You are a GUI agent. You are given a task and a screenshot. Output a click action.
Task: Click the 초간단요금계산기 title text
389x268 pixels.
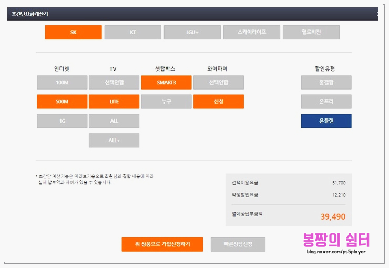click(x=30, y=14)
